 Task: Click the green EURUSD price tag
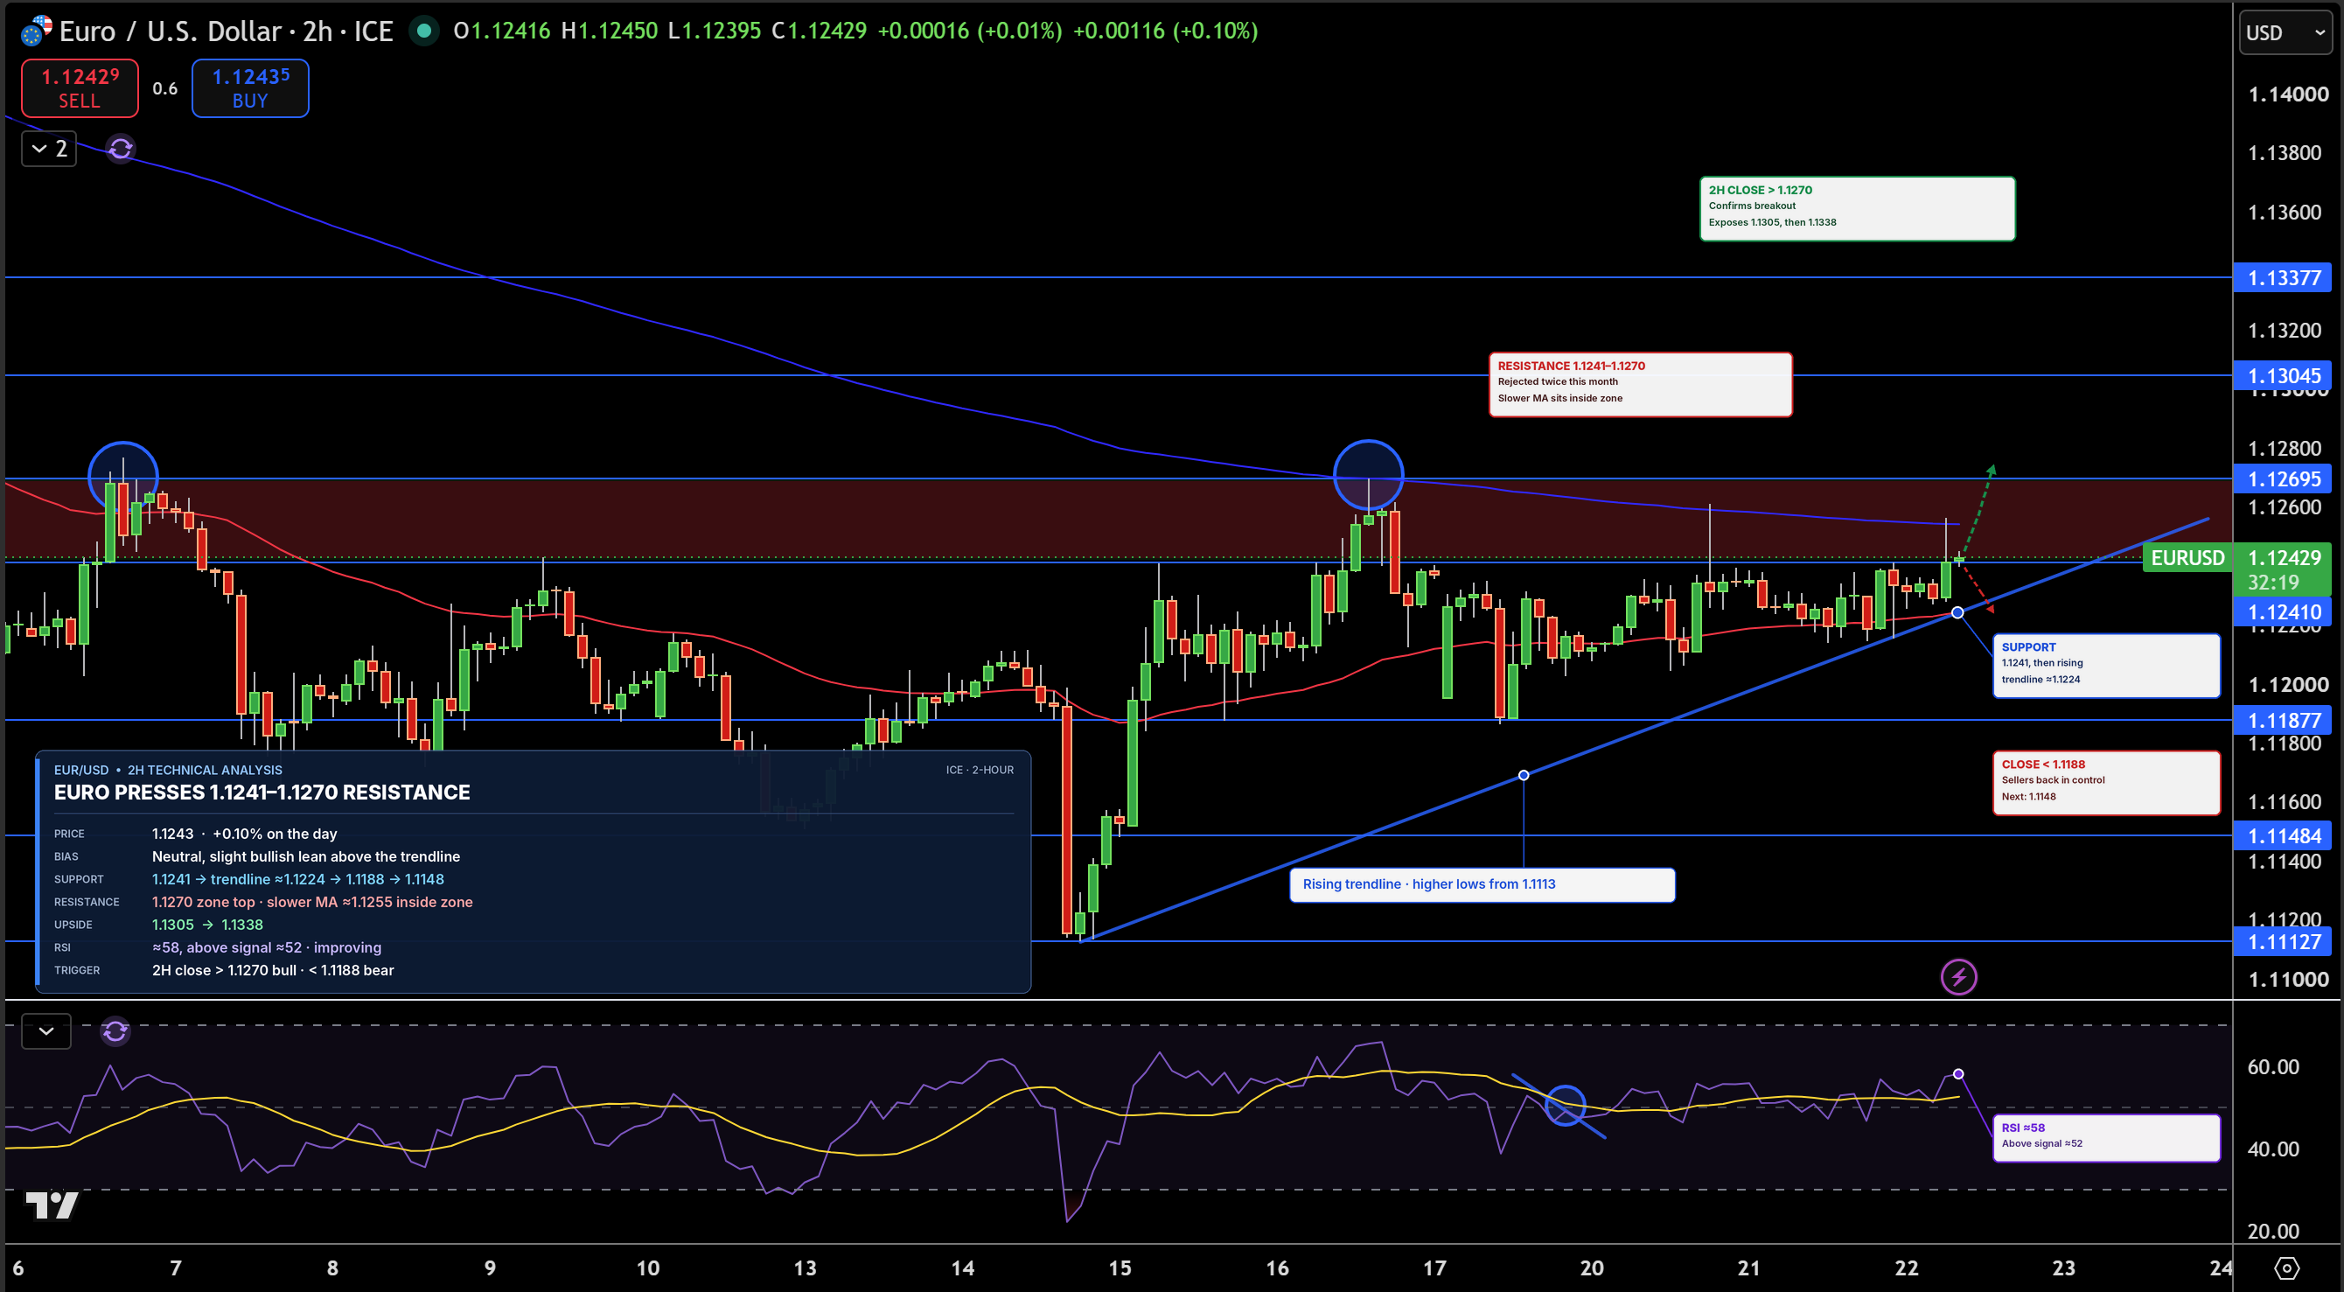click(2187, 558)
